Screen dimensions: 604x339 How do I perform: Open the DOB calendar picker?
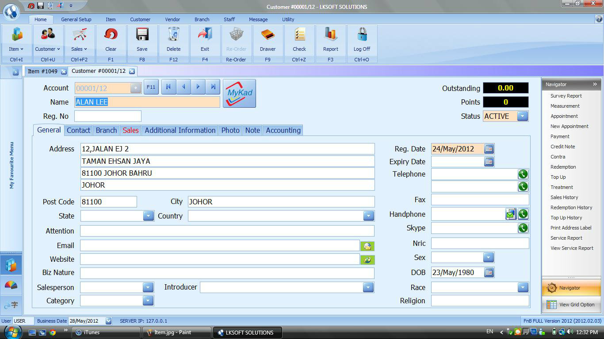489,272
